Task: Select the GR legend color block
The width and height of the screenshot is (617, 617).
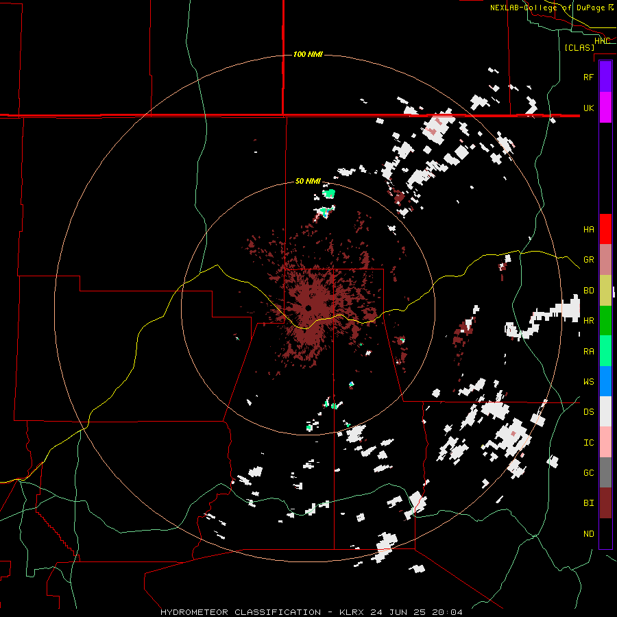Action: 605,260
